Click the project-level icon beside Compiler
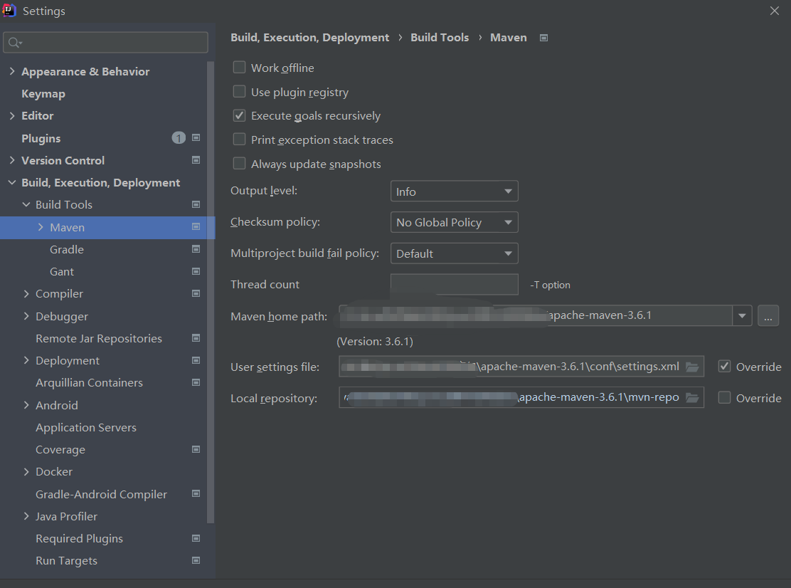Screen dimensions: 791x588 click(196, 293)
